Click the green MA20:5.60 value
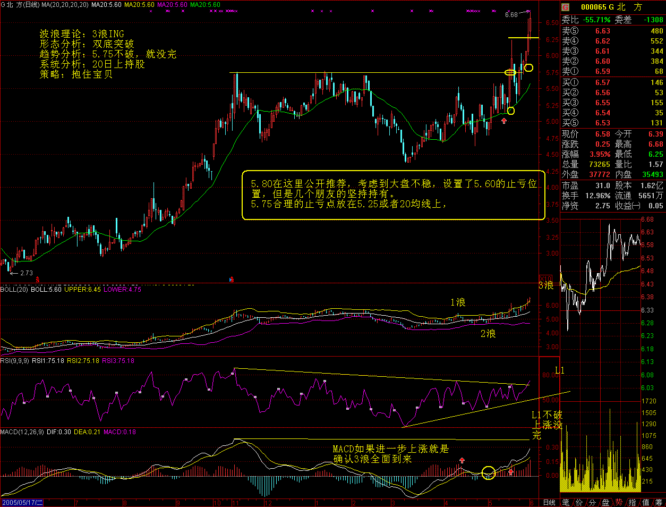Screen dimensions: 666x507 click(205, 5)
